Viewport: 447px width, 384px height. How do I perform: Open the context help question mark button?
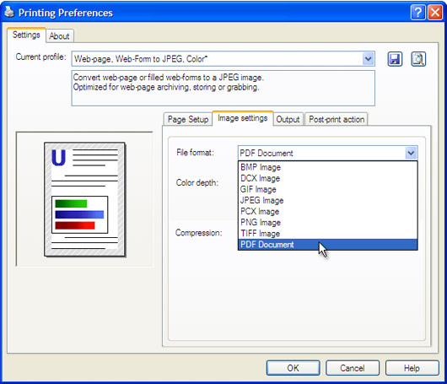(418, 13)
